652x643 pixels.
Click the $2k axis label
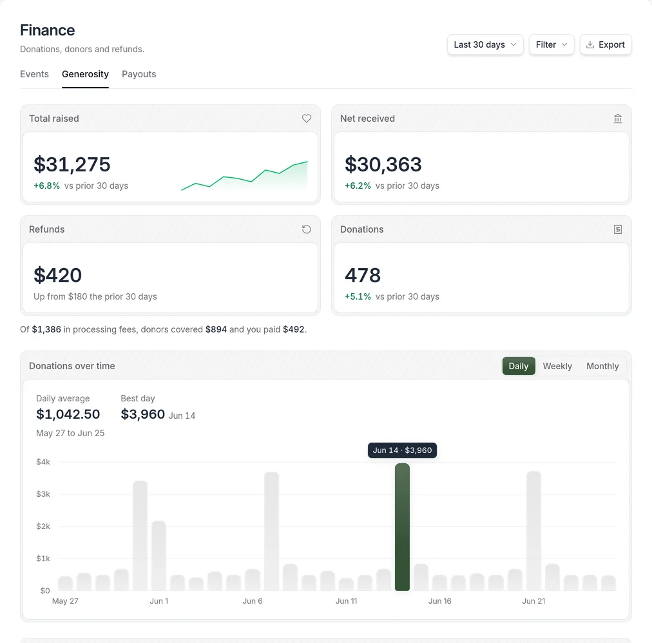tap(43, 526)
